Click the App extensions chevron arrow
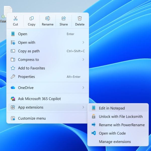The image size is (151, 151). pyautogui.click(x=83, y=107)
